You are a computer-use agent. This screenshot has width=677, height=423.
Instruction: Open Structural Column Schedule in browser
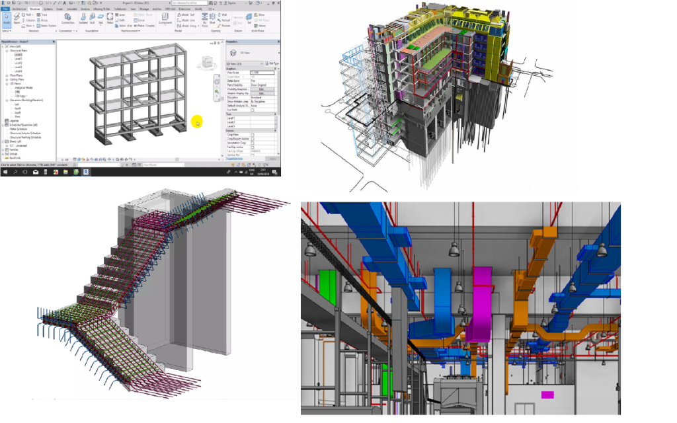pos(26,134)
